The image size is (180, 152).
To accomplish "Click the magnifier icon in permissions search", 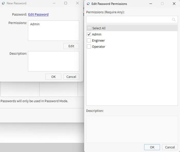I will (x=174, y=20).
